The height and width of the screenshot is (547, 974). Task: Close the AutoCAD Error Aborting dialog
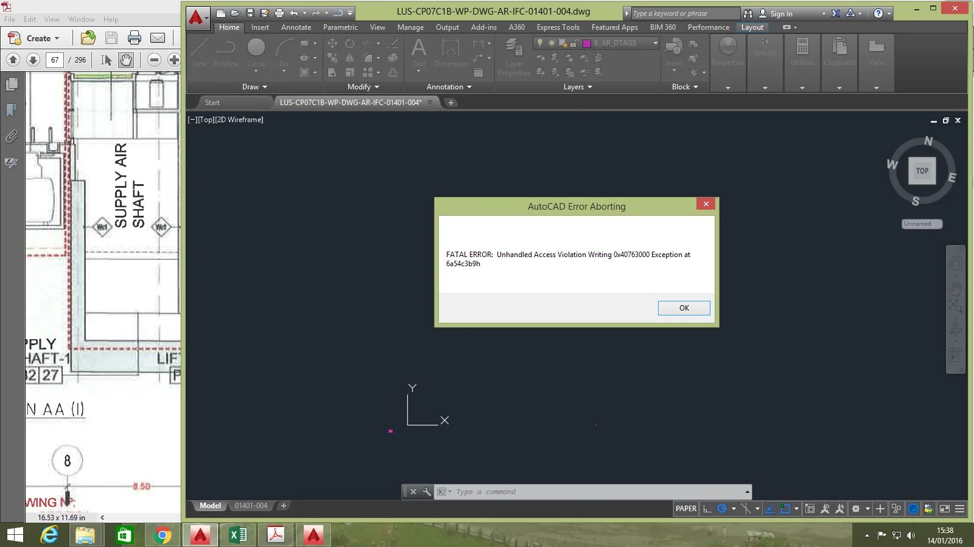(706, 204)
